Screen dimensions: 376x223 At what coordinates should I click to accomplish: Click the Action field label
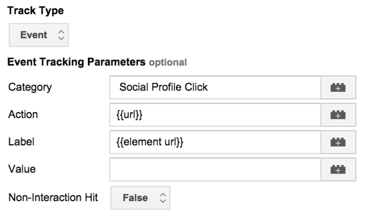tap(23, 115)
